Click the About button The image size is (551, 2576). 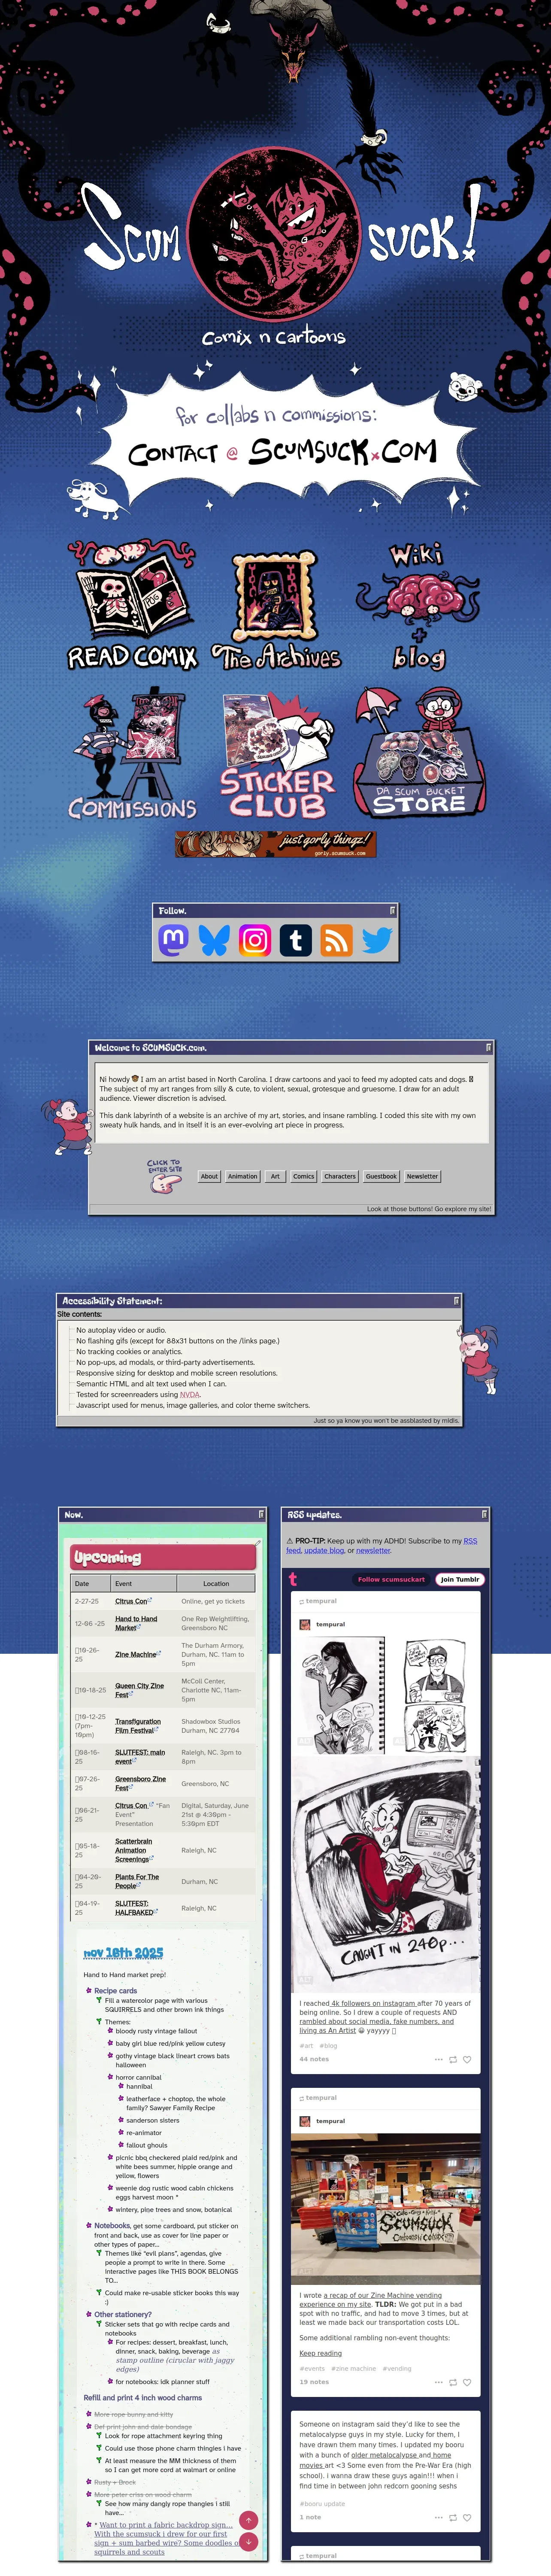point(209,1176)
